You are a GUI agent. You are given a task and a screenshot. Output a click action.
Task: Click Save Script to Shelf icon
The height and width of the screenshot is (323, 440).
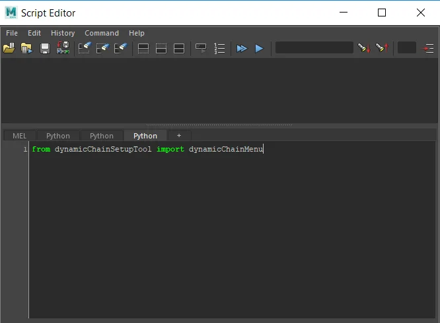pos(63,48)
